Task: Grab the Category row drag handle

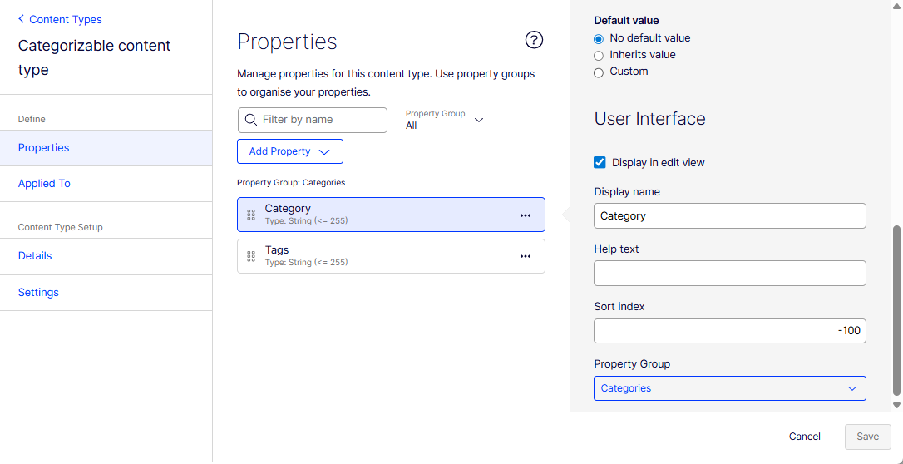Action: [x=251, y=215]
